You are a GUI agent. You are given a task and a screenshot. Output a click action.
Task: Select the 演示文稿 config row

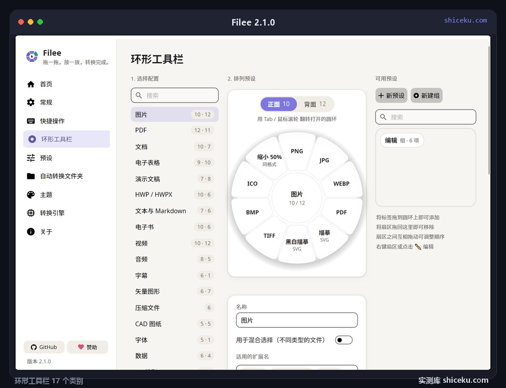[175, 179]
